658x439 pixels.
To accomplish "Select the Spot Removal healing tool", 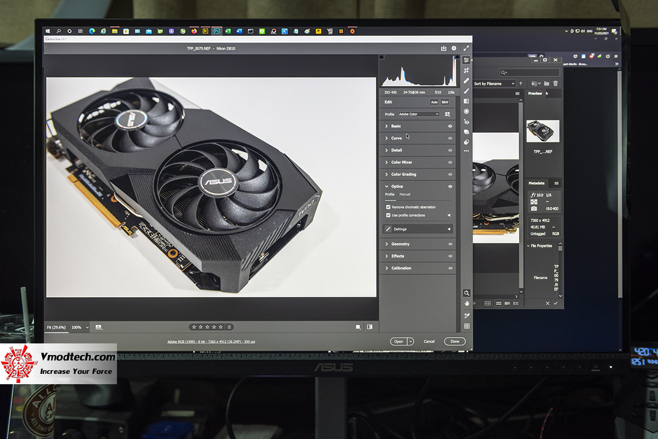I will tap(466, 80).
